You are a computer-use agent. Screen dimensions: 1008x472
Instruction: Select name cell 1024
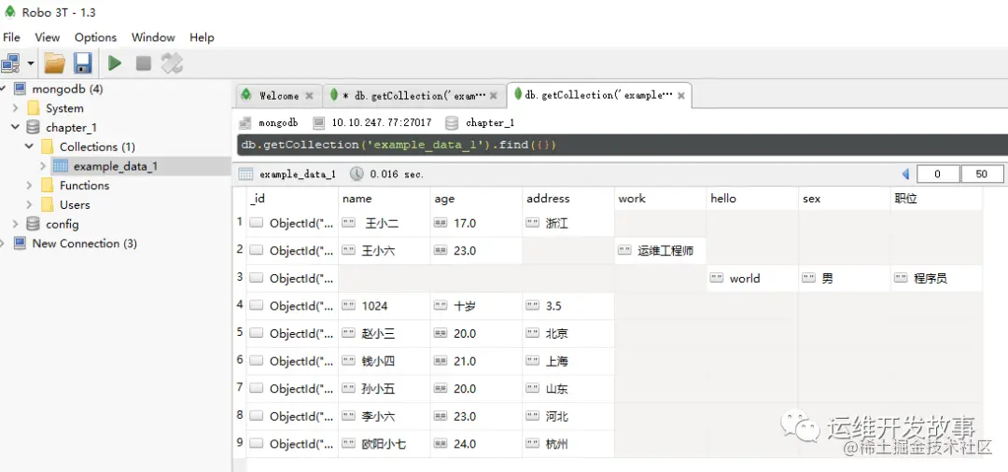[385, 306]
